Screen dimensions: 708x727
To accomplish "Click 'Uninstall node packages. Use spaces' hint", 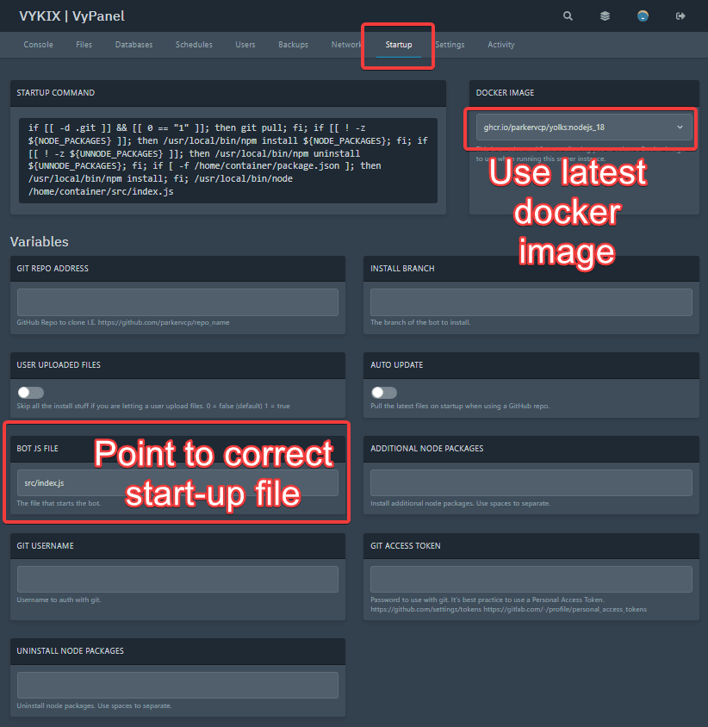I will pyautogui.click(x=94, y=705).
